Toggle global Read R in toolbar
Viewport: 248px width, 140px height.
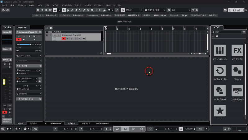pyautogui.click(x=46, y=10)
